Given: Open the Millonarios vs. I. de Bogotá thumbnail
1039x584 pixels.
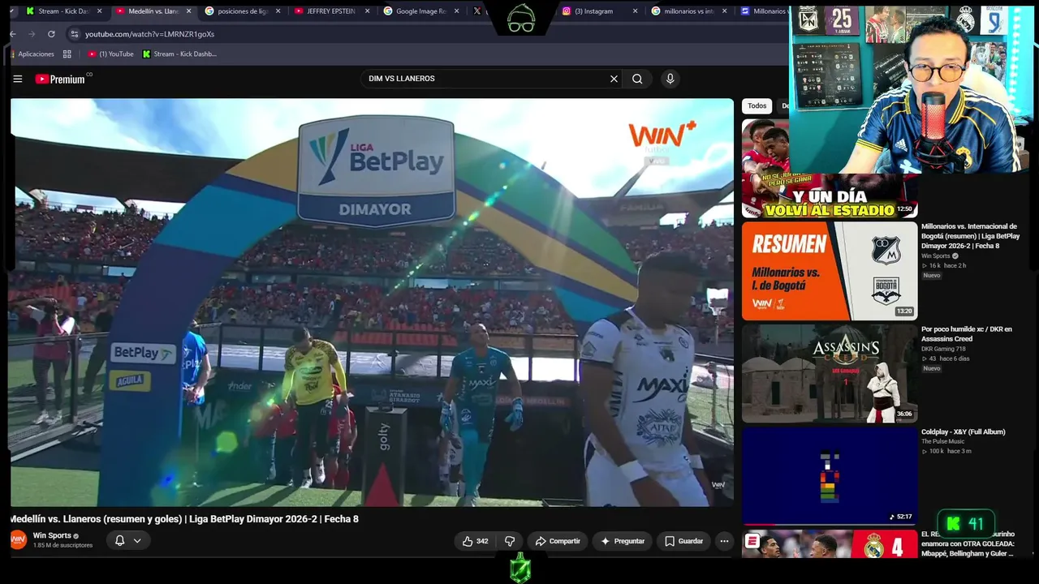Looking at the screenshot, I should point(830,271).
